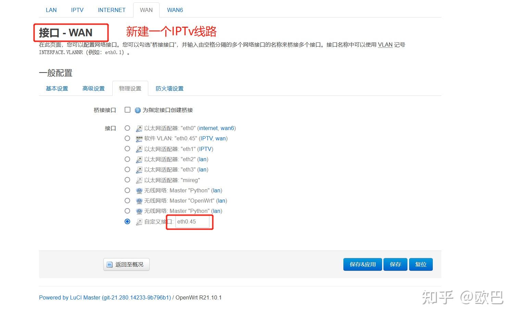Image resolution: width=517 pixels, height=319 pixels.
Task: Enable the 桥接接口 checkbox
Action: [x=127, y=110]
